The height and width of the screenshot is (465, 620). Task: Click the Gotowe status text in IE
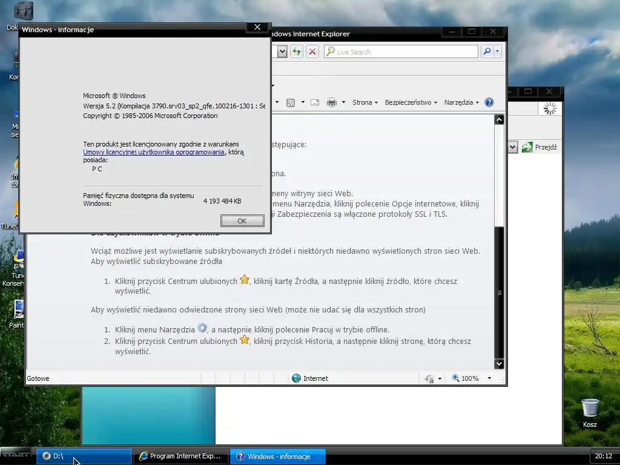pos(38,378)
